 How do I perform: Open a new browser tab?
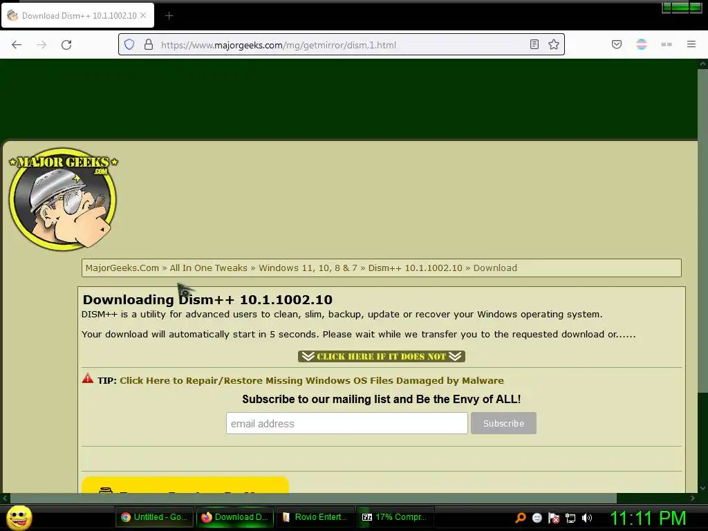(169, 16)
